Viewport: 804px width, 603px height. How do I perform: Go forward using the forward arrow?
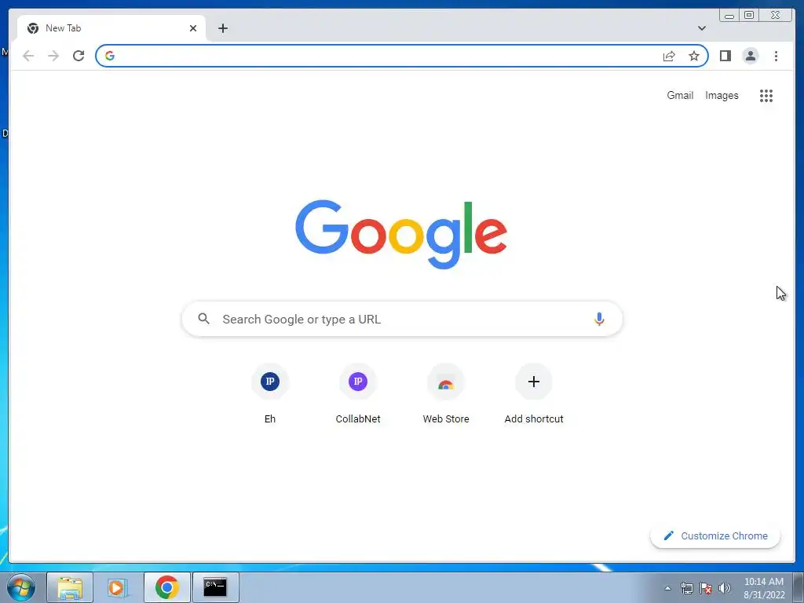[53, 56]
